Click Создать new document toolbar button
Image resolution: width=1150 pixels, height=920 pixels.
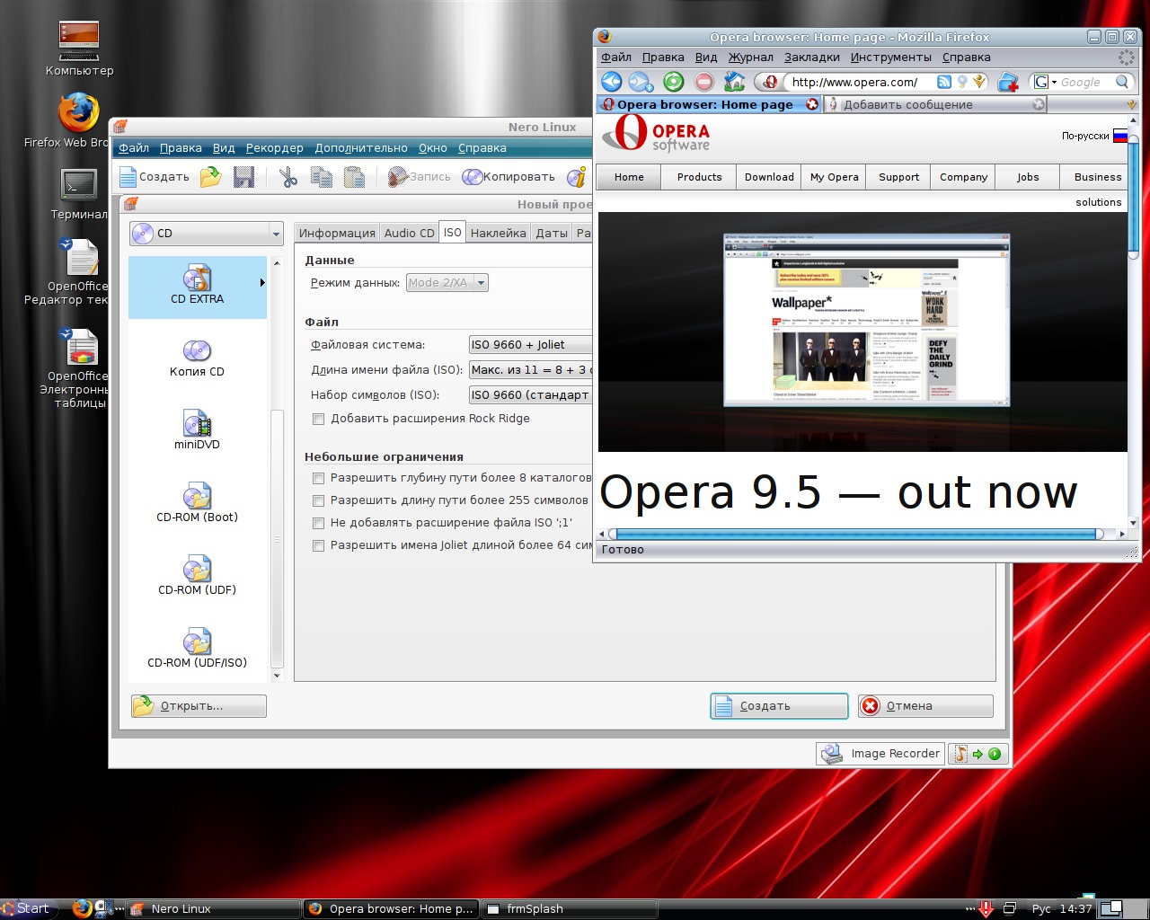click(x=155, y=177)
